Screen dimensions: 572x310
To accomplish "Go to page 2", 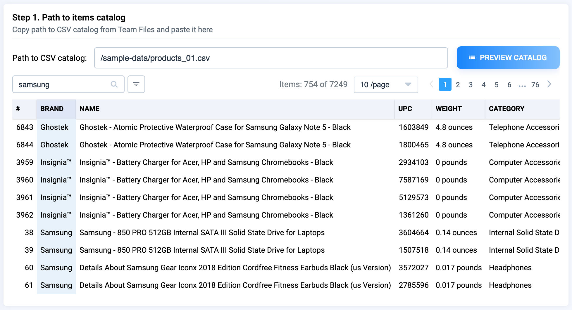I will [x=458, y=85].
